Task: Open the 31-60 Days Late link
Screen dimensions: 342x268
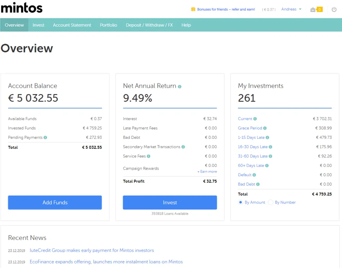Action: (253, 156)
